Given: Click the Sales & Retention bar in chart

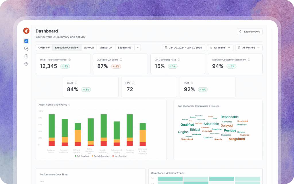Looking at the screenshot, I should (104, 130).
